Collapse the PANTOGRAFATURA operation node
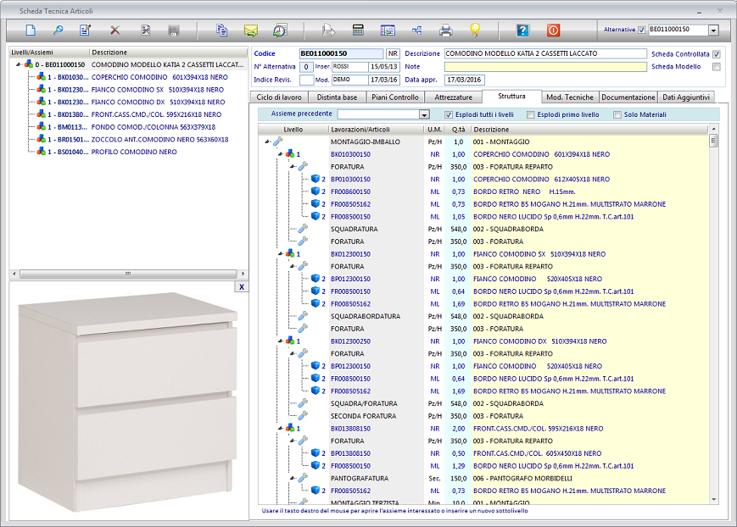737x527 pixels. click(x=293, y=478)
